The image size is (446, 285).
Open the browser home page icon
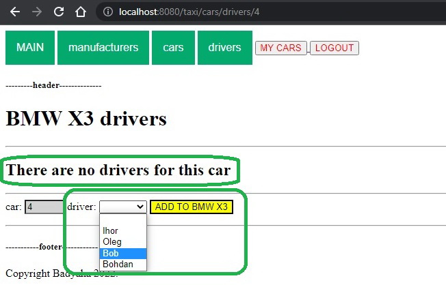(x=81, y=12)
